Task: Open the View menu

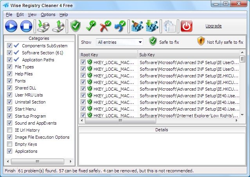Action: 32,14
